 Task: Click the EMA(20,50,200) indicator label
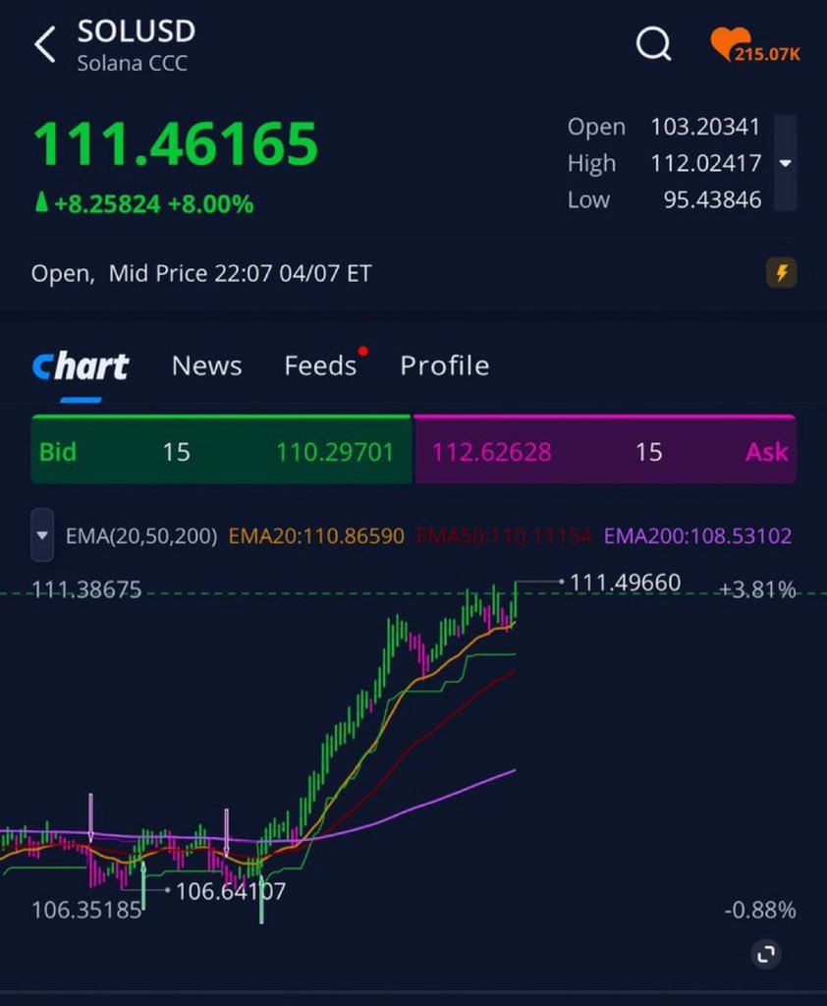point(141,535)
